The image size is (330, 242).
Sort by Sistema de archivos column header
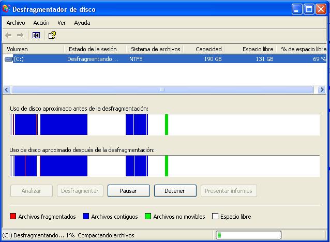pyautogui.click(x=155, y=49)
